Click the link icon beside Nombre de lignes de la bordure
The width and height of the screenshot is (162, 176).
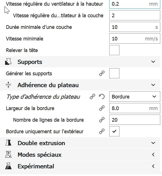point(102,120)
